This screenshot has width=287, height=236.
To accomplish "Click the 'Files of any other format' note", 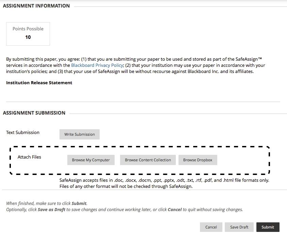I will tap(126, 187).
